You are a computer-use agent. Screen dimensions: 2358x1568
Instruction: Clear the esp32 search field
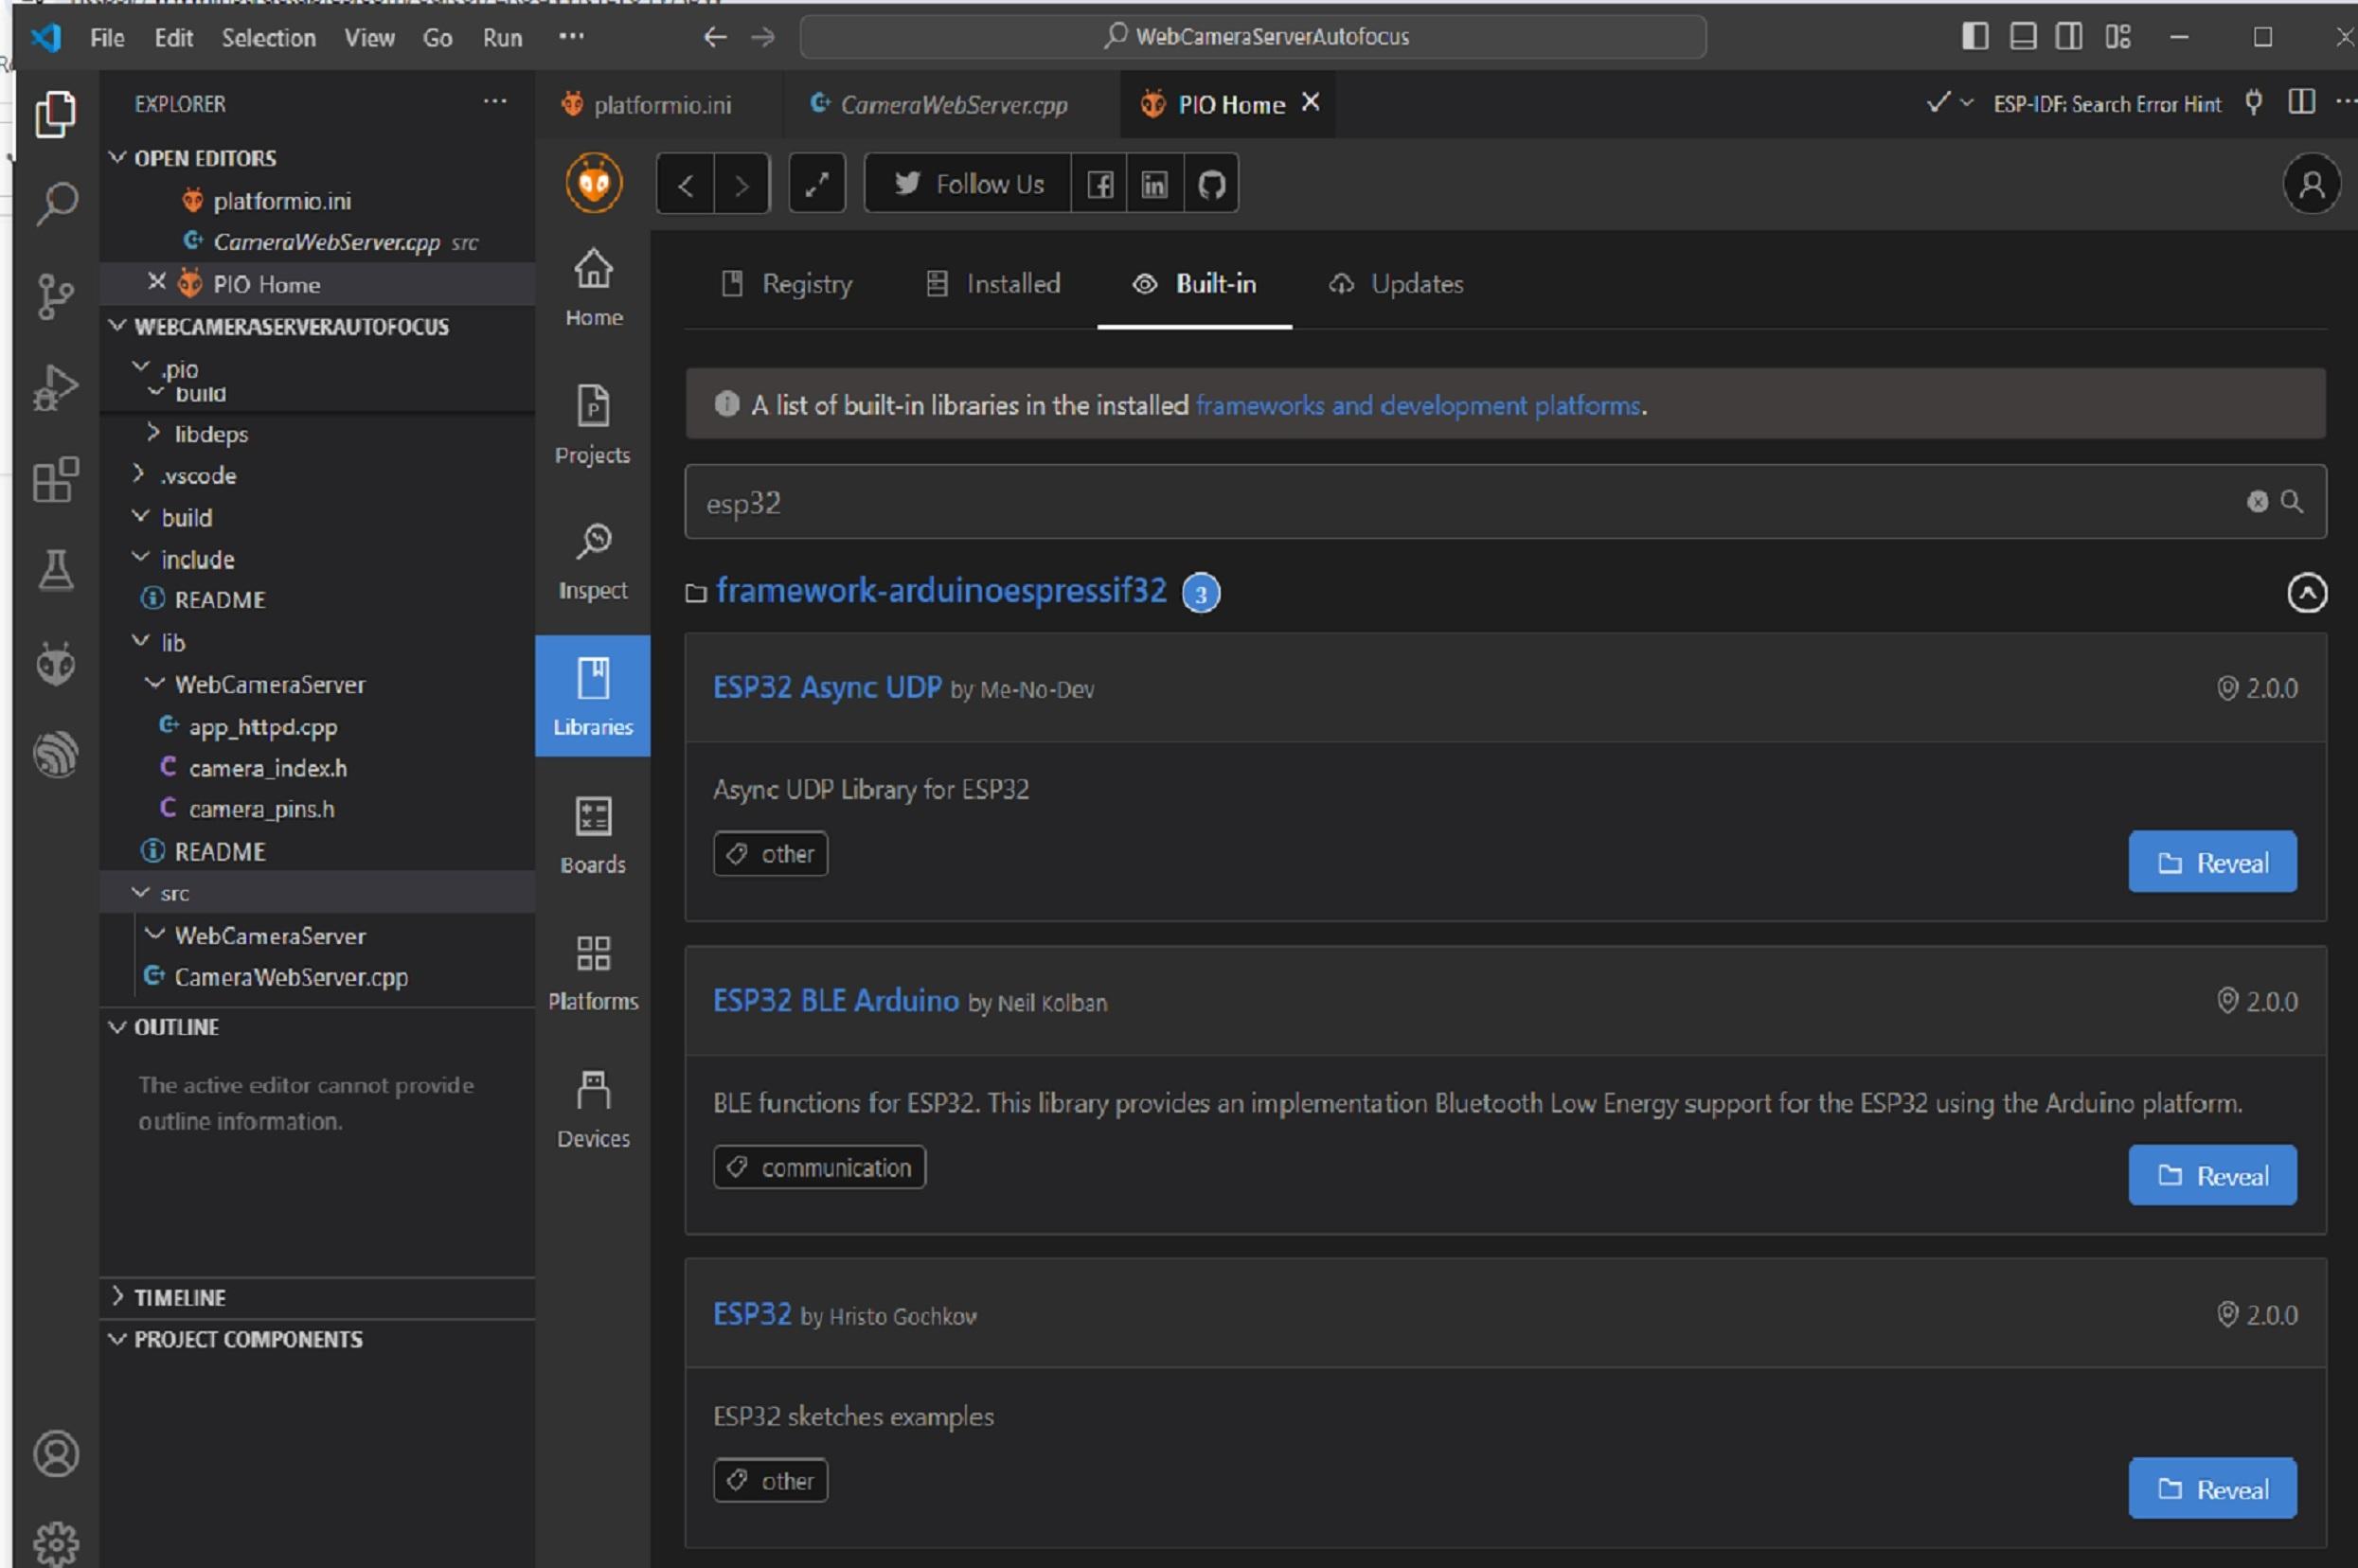point(2257,501)
